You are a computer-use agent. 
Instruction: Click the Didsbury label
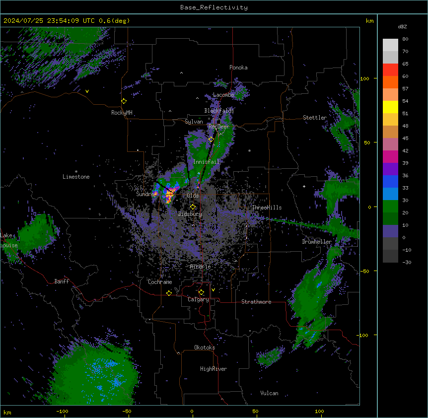190,214
